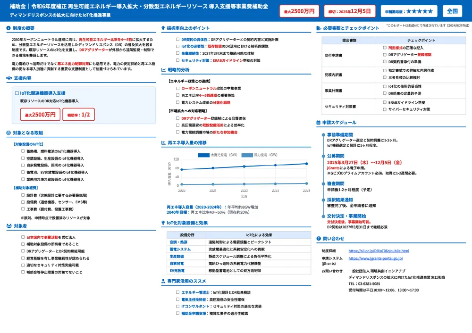The height and width of the screenshot is (333, 472).
Task: Tick 蓄熱槽、燃料電池のIoT化機器導入 checkbox
Action: [x=23, y=151]
